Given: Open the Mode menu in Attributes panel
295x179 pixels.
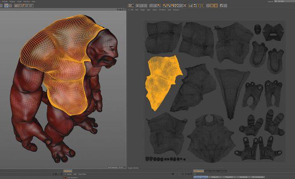Looking at the screenshot, I should click(69, 174).
